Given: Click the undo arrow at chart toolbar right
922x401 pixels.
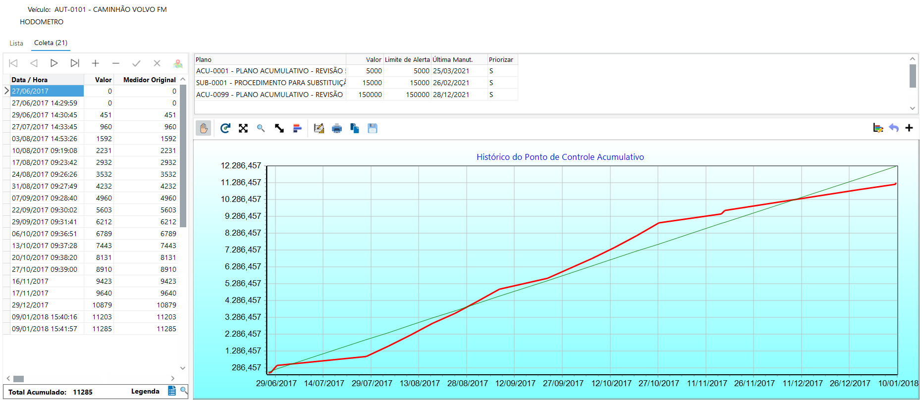Looking at the screenshot, I should 894,128.
